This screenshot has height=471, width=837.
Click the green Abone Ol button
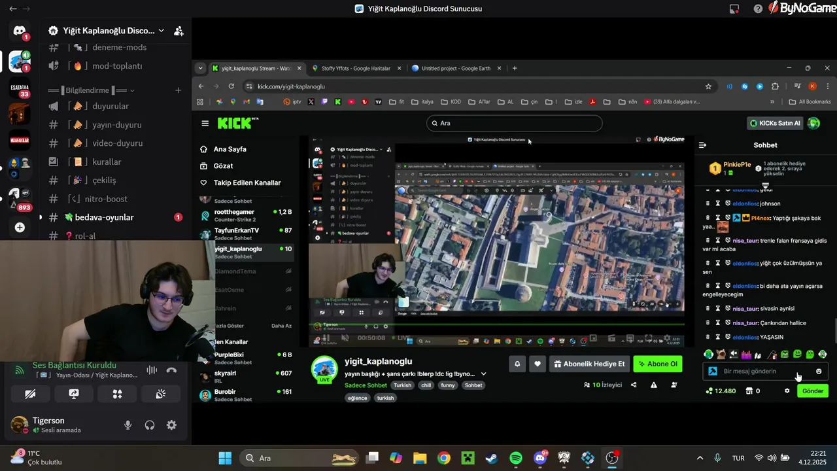(x=658, y=364)
